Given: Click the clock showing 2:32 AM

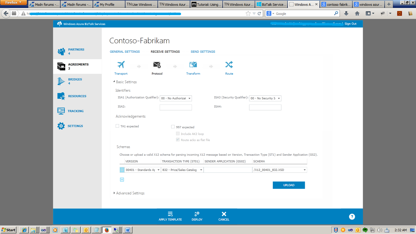Looking at the screenshot, I should point(400,230).
